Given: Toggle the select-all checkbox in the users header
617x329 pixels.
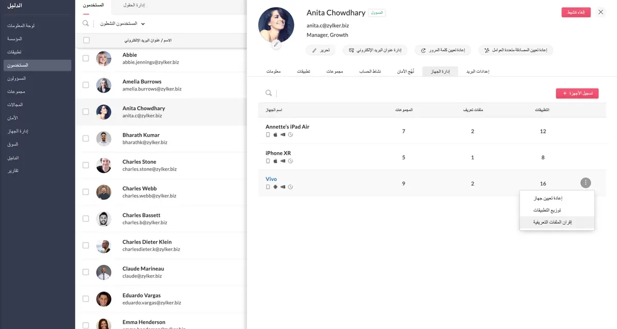Looking at the screenshot, I should coord(86,40).
